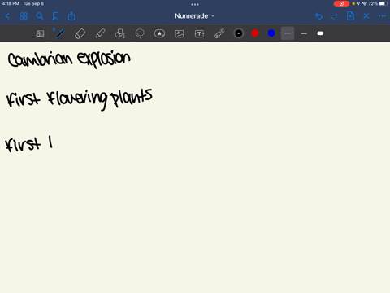Pick the red pen color
The height and width of the screenshot is (293, 390).
pos(255,33)
